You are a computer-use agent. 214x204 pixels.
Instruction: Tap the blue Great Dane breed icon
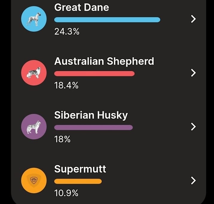(x=34, y=19)
